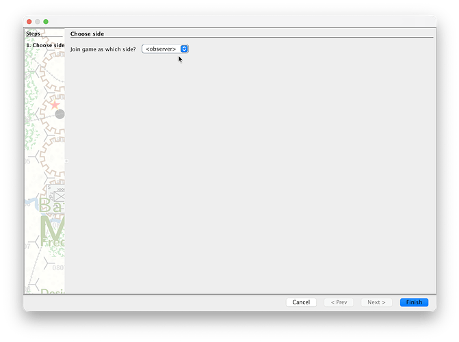Click the blue river on the map image
This screenshot has height=342, width=459.
pos(31,202)
